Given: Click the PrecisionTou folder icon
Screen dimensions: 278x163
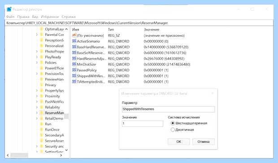Looking at the screenshot, I should click(41, 74).
